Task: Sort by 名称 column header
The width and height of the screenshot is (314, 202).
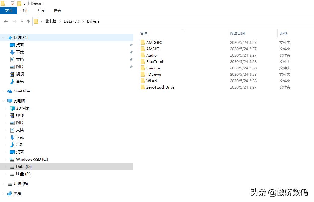Action: 143,33
